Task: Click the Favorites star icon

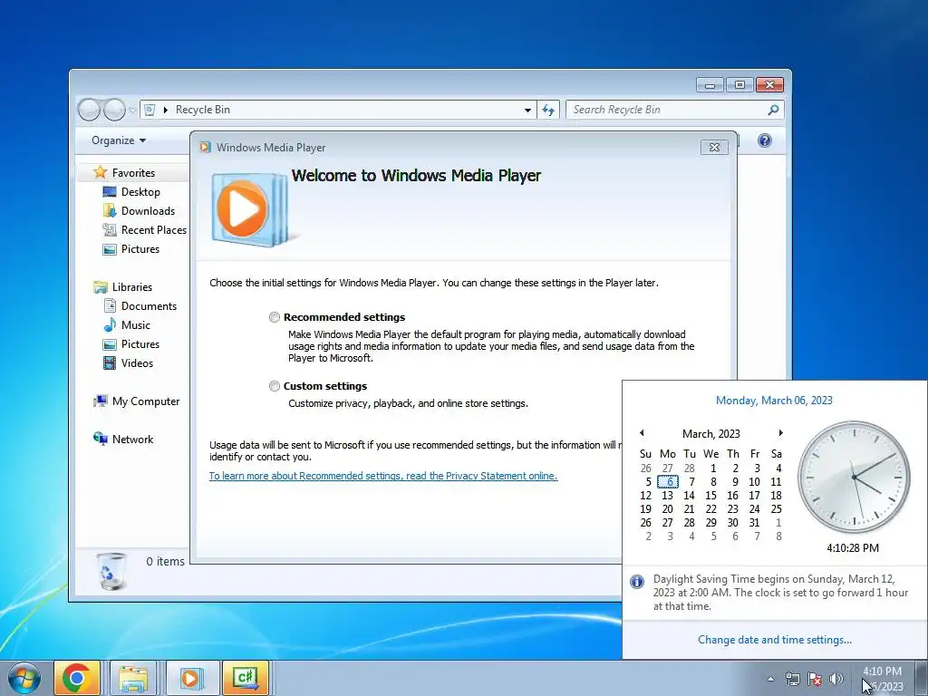Action: pyautogui.click(x=100, y=172)
